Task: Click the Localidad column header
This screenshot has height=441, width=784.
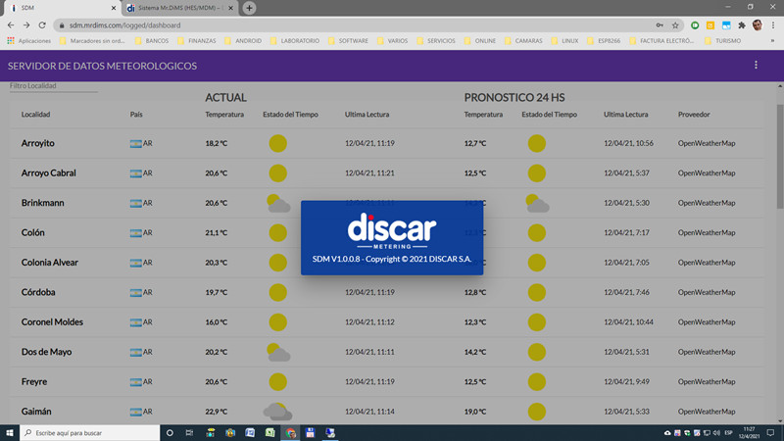Action: click(35, 115)
